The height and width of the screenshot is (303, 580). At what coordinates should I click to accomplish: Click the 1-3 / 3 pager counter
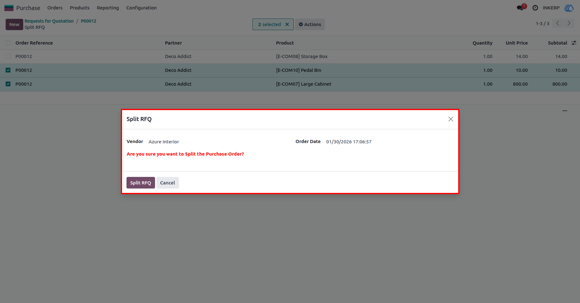[542, 24]
